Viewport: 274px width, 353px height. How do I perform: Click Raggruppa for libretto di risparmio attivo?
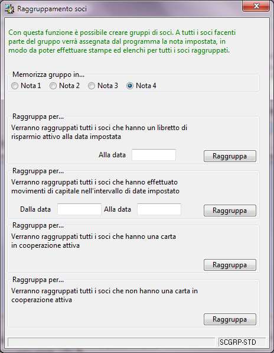[x=230, y=156]
